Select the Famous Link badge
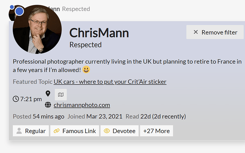245x153 pixels. 75,131
